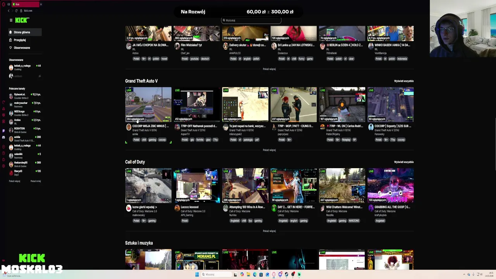
Task: View all Call of Duty streams
Action: (x=404, y=162)
